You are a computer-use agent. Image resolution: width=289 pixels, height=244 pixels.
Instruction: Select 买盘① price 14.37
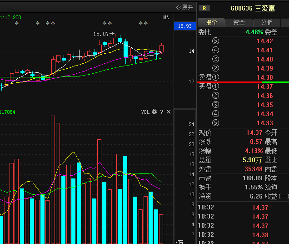pos(265,86)
